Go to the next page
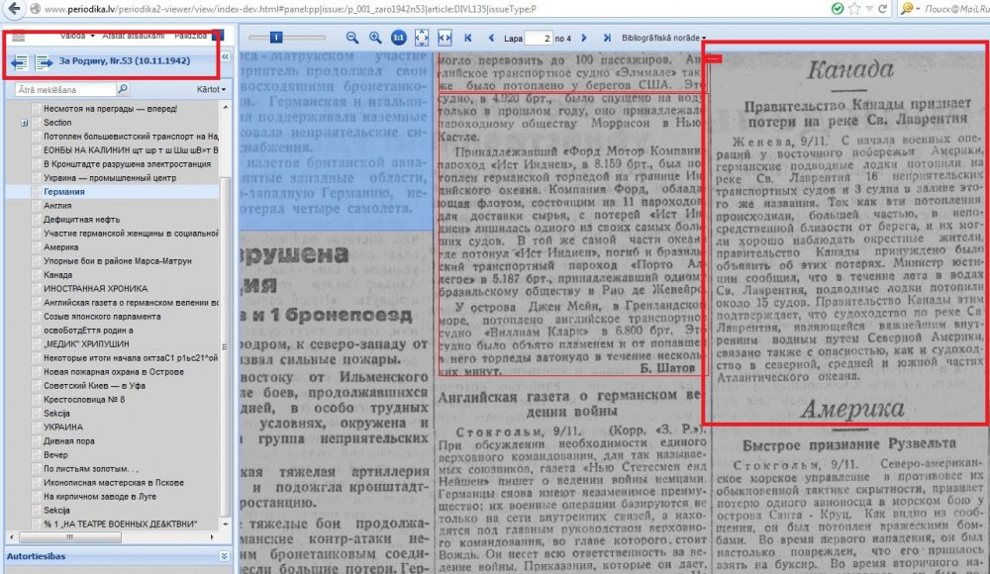 pos(584,38)
